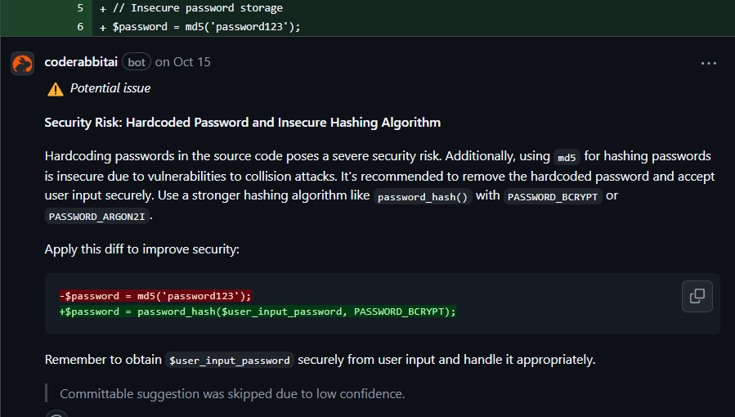
Task: Select diff line number 5
Action: click(80, 8)
